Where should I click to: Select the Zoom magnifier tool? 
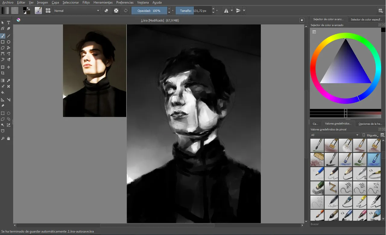tap(3, 138)
